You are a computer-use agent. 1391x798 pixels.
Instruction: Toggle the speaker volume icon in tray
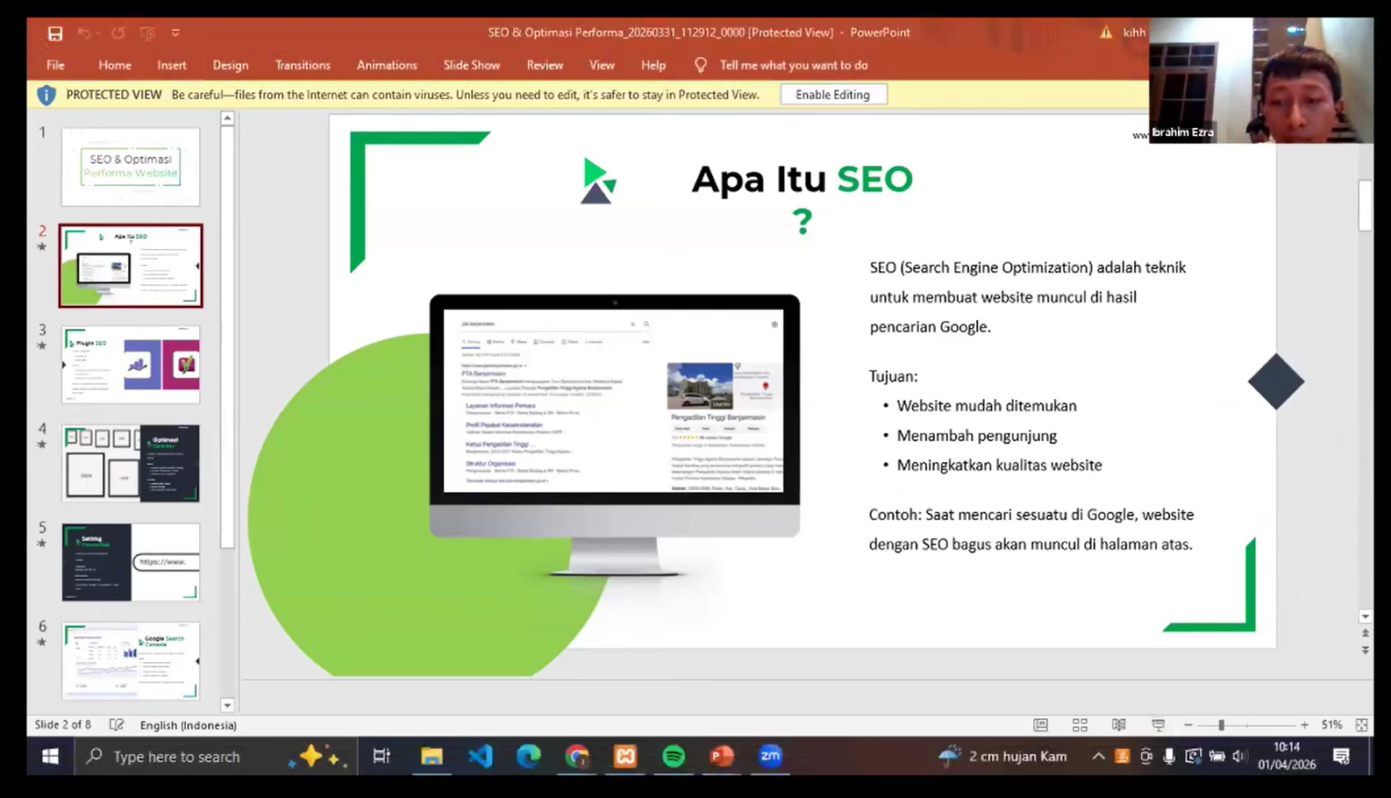click(1239, 756)
